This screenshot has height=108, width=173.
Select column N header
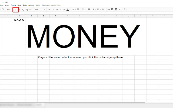153,16
